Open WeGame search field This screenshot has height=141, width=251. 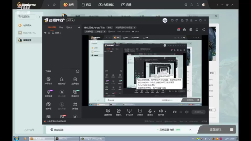click(x=202, y=16)
